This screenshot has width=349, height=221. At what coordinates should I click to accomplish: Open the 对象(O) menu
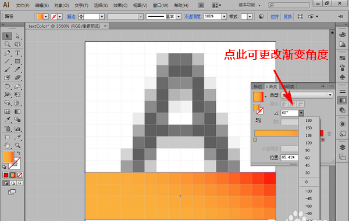point(62,5)
